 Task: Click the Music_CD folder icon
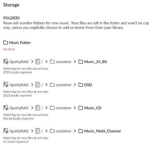81,108
